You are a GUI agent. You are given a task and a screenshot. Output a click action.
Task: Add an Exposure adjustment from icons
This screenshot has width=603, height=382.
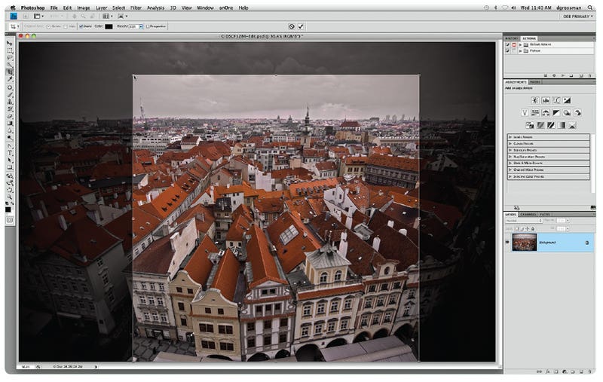tap(566, 100)
